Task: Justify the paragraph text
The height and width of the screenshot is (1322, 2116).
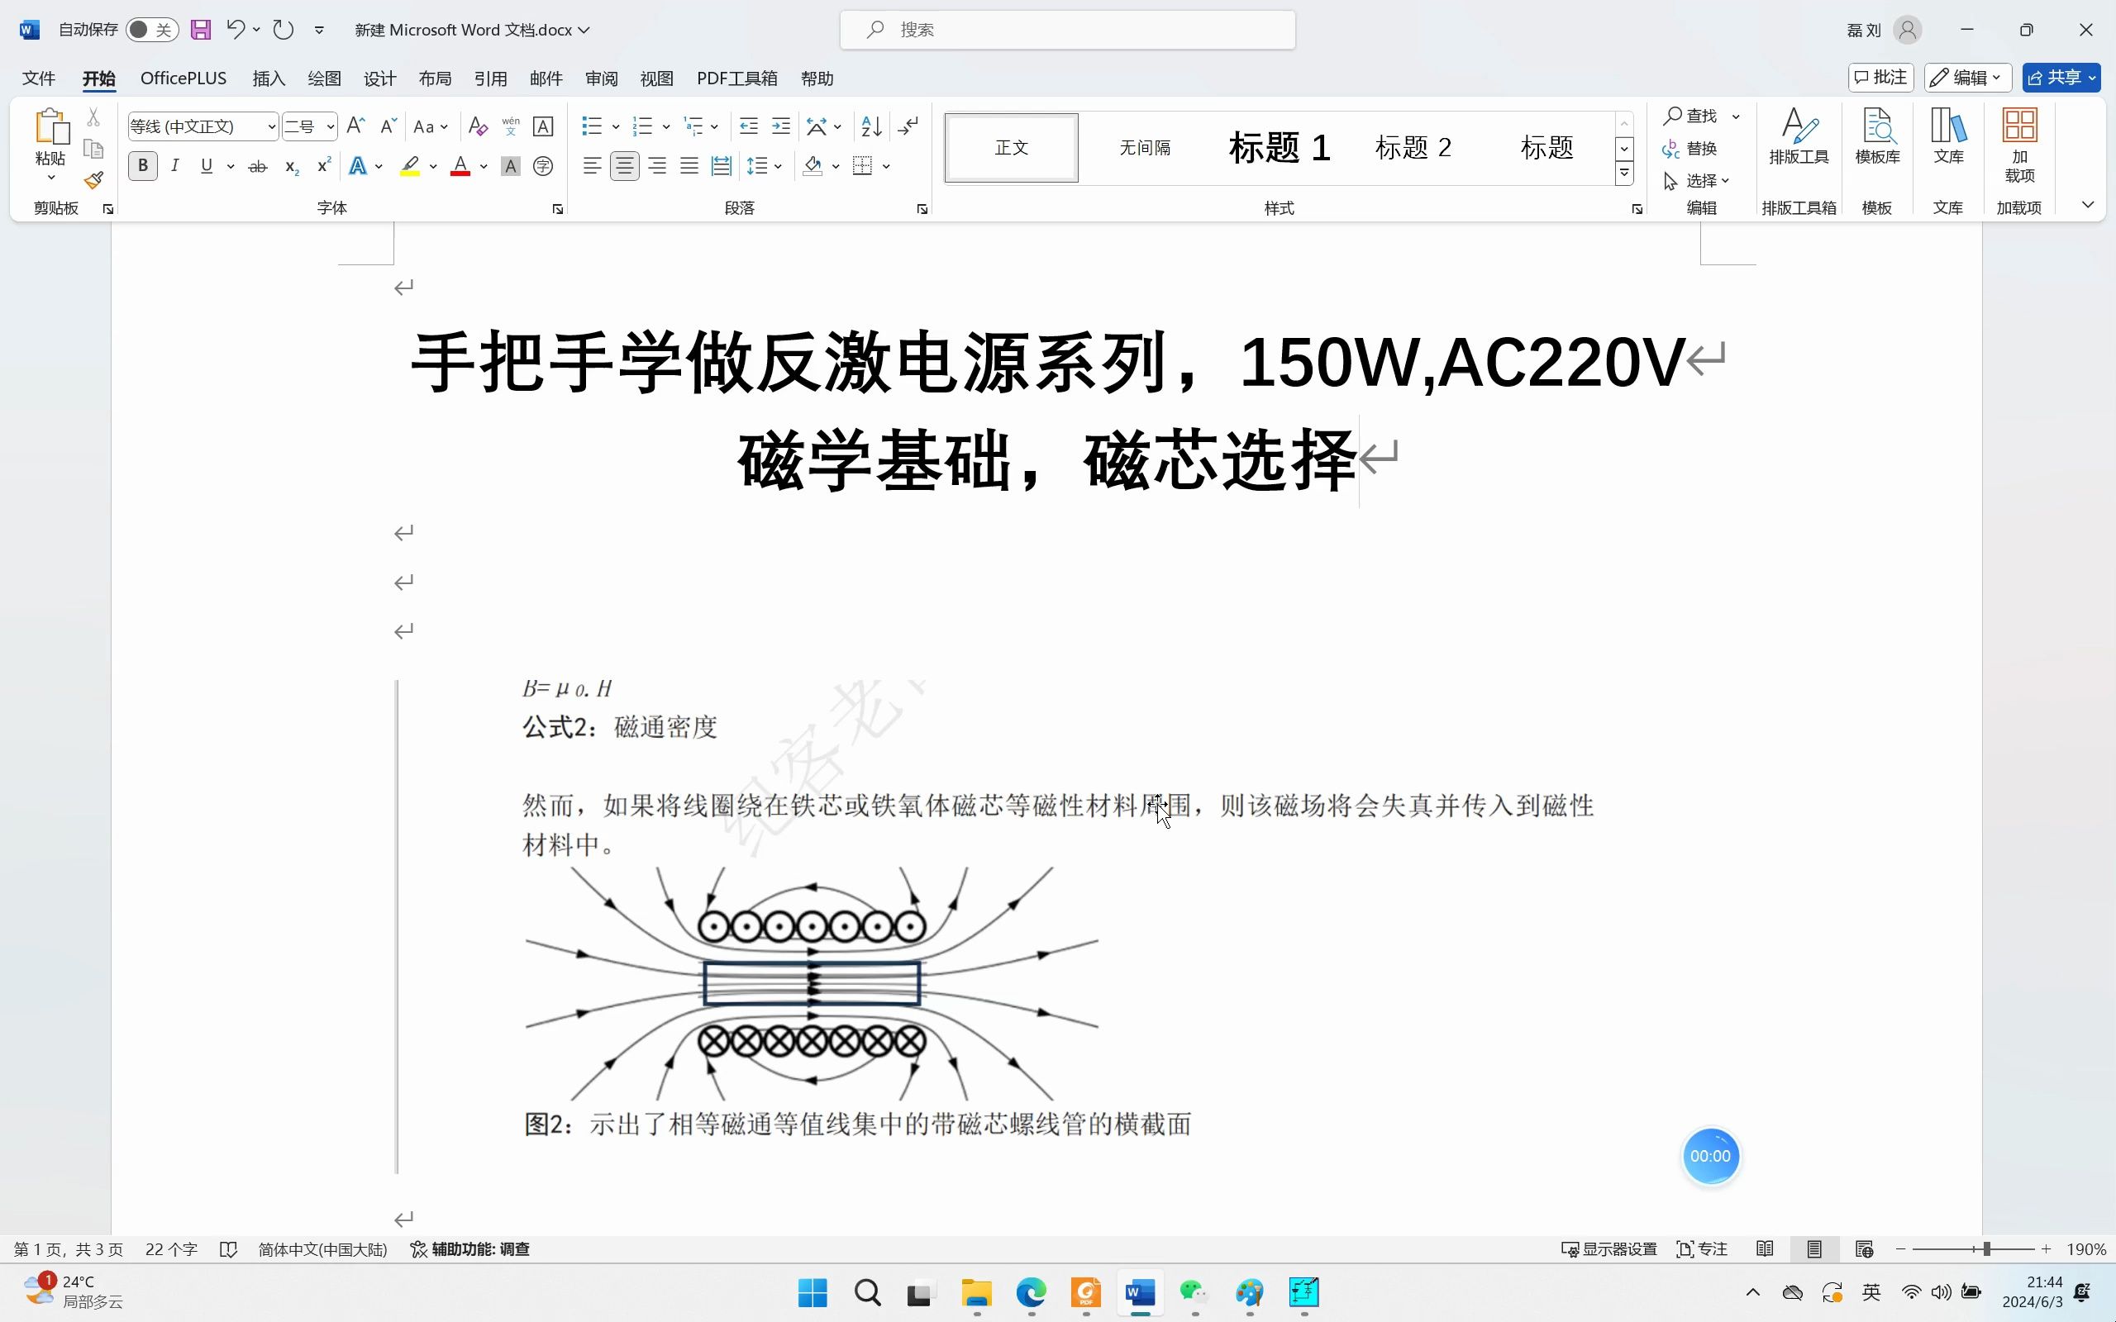Action: 689,166
